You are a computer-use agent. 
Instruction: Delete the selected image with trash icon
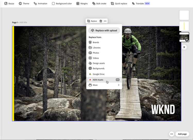(x=101, y=21)
